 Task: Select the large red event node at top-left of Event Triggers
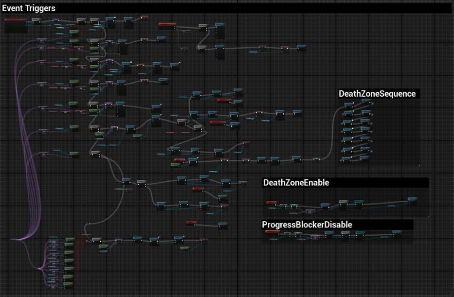pos(16,20)
